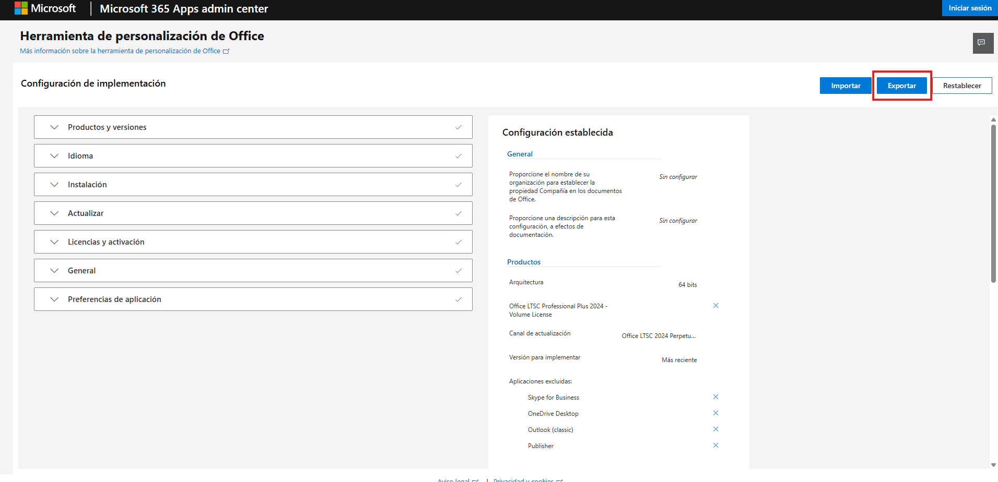Remove Outlook (classic) from excluded apps
Viewport: 998px width, 482px height.
[715, 429]
